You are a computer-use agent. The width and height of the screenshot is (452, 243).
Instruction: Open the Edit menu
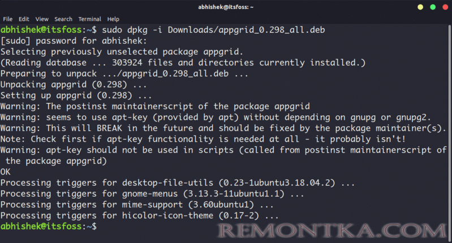(24, 19)
